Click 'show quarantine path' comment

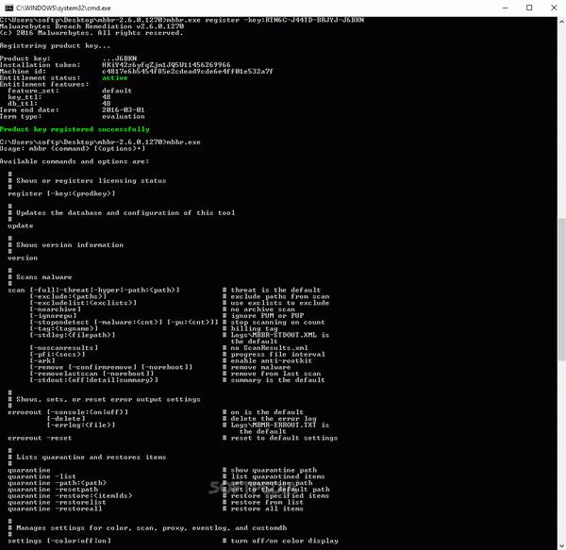[x=274, y=470]
